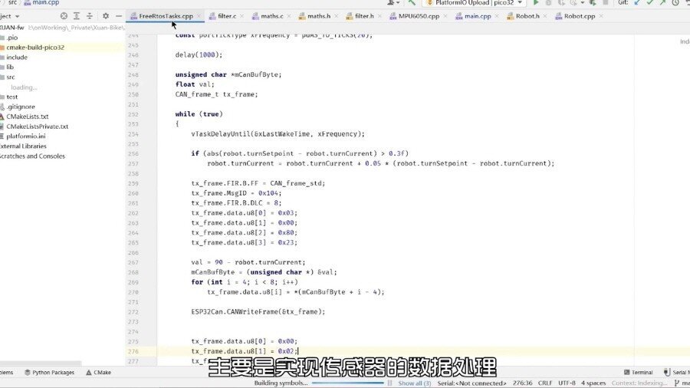This screenshot has height=388, width=690.
Task: Click the Build hammer icon
Action: click(412, 3)
